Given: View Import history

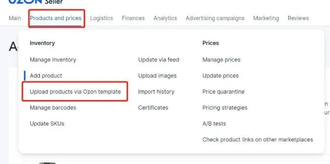Looking at the screenshot, I should (x=156, y=92).
